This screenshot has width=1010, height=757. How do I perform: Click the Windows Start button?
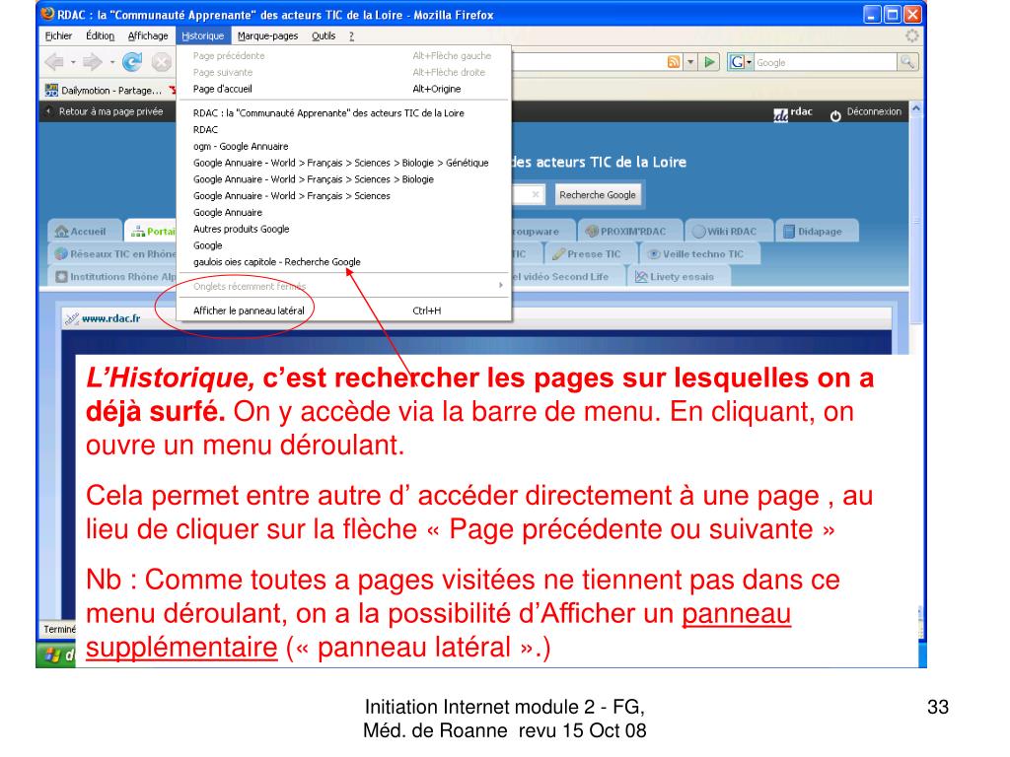pyautogui.click(x=56, y=655)
